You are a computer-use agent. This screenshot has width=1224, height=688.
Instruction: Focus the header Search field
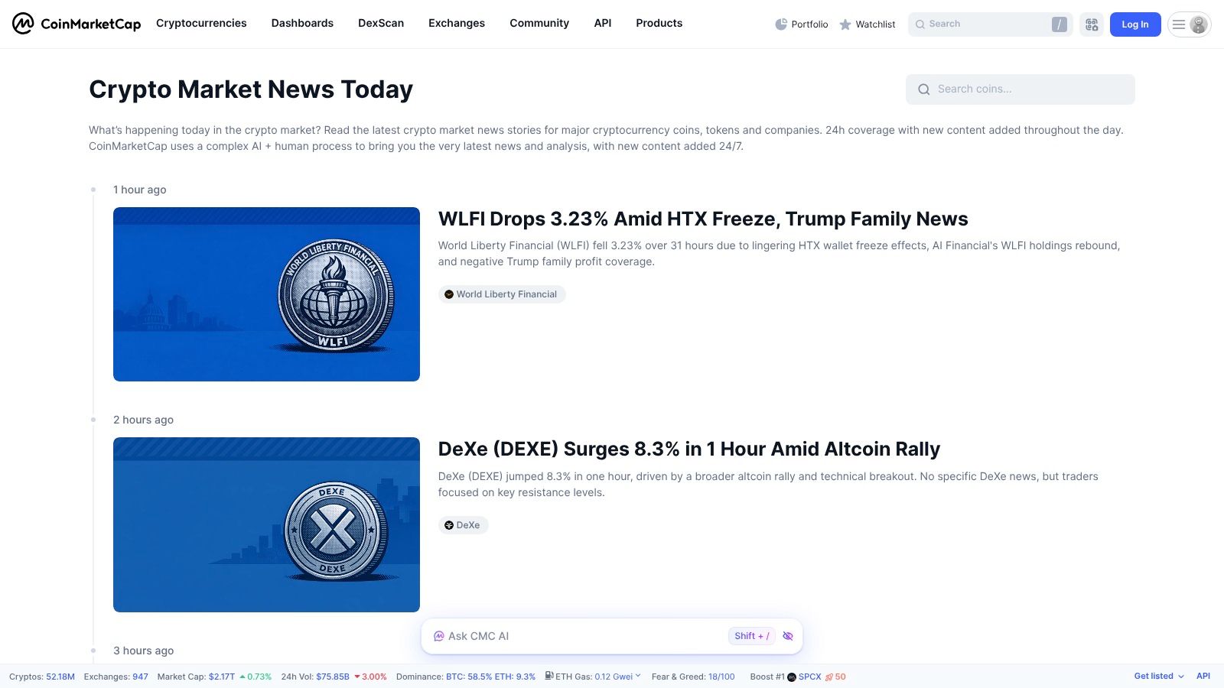[x=990, y=24]
